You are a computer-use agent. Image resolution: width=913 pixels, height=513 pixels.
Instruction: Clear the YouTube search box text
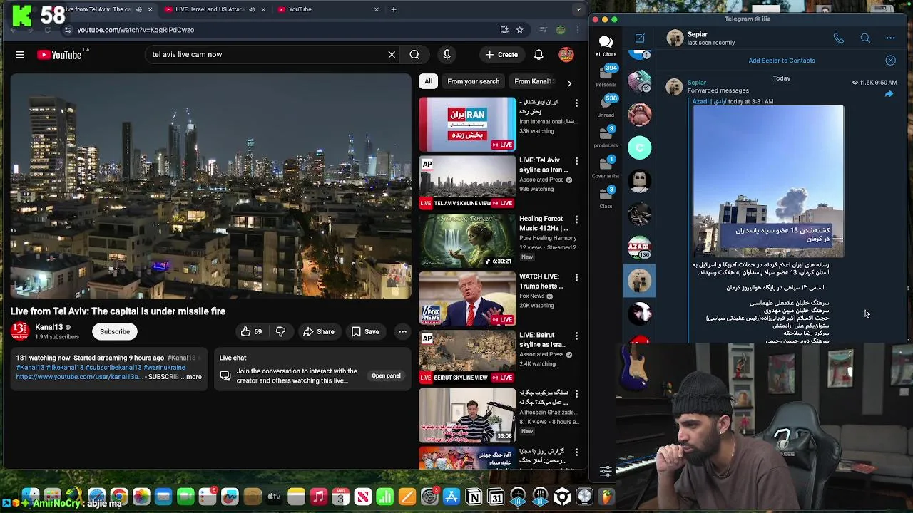(x=392, y=54)
